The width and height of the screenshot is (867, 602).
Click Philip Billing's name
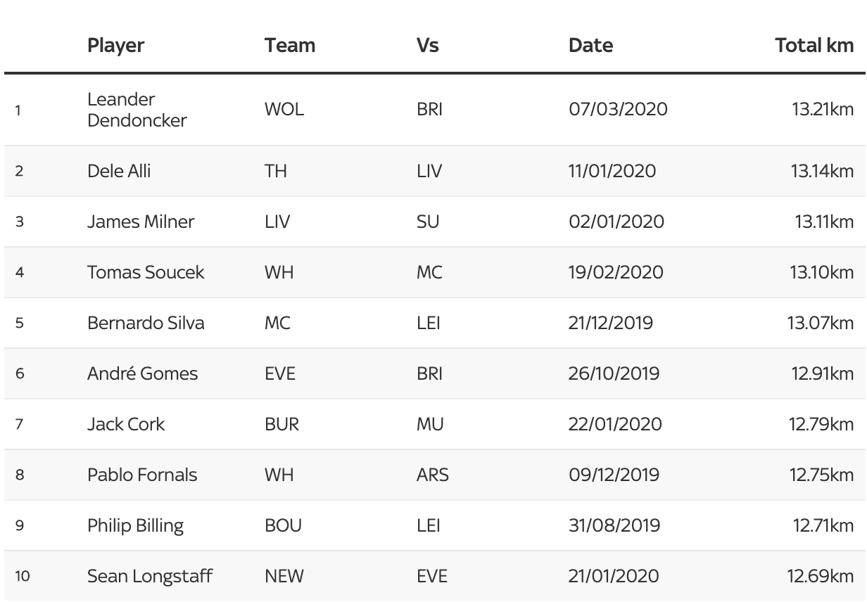(135, 526)
